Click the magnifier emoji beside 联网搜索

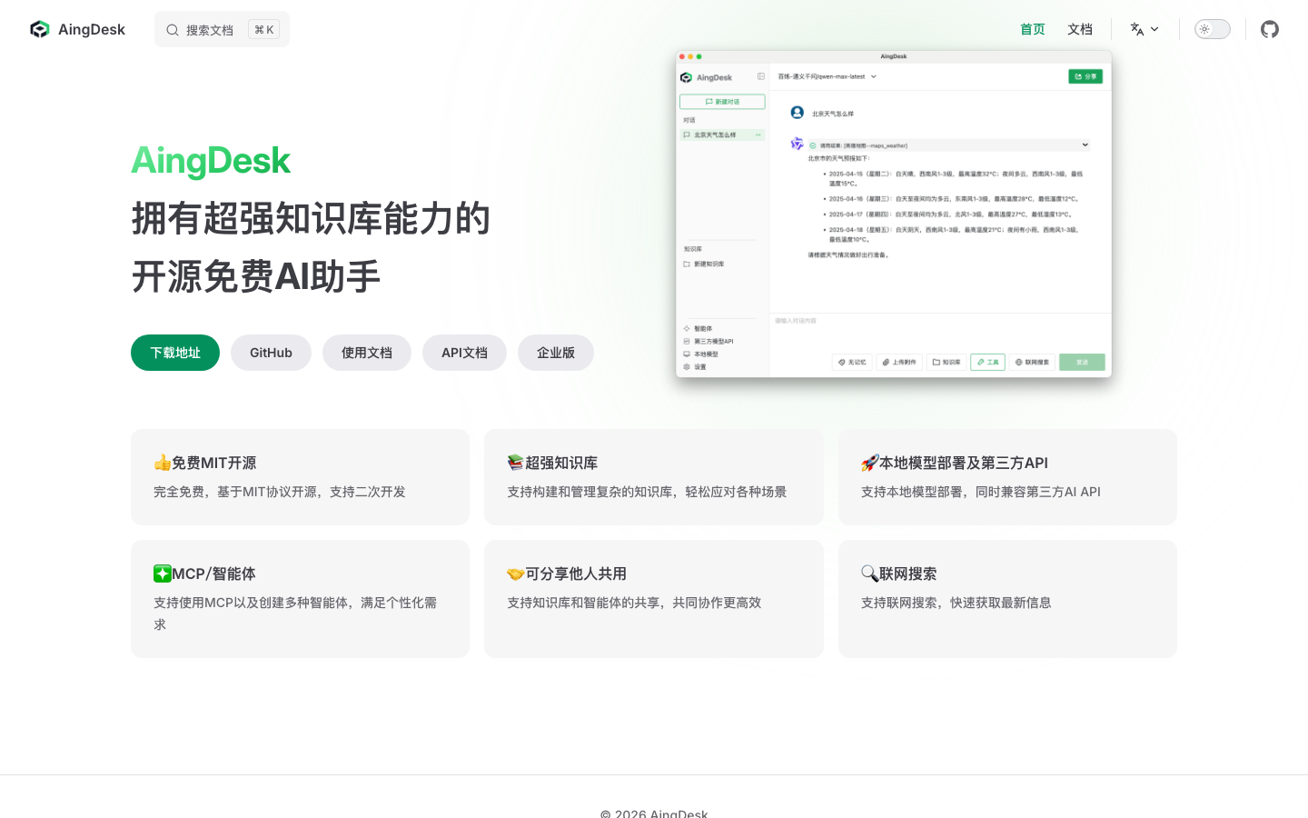870,574
